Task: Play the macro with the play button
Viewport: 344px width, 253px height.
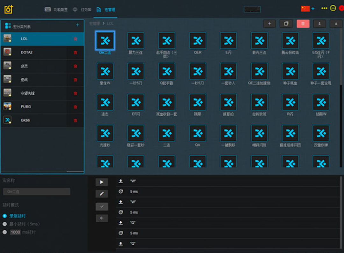Action: pos(102,182)
